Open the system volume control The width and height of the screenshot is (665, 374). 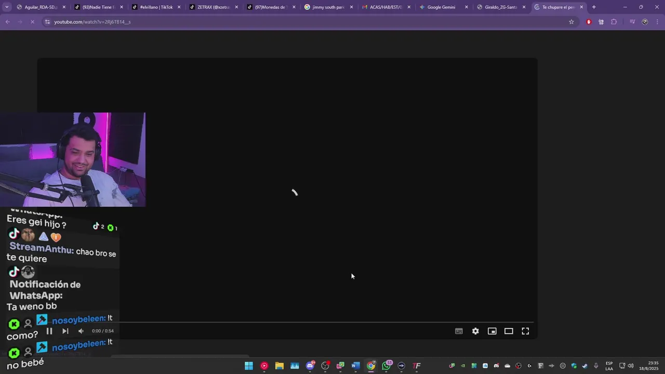point(631,366)
